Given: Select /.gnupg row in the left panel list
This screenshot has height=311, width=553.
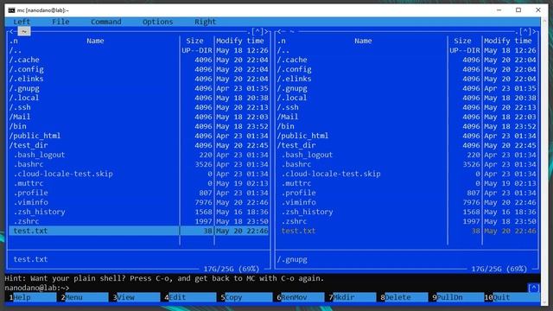Looking at the screenshot, I should coord(138,88).
